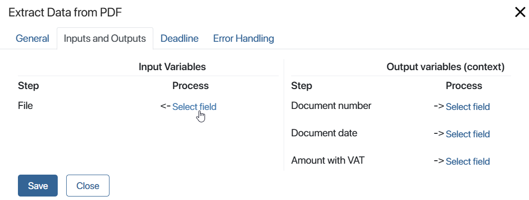Open the Deadline tab
Viewport: 529px width, 200px height.
(x=180, y=38)
